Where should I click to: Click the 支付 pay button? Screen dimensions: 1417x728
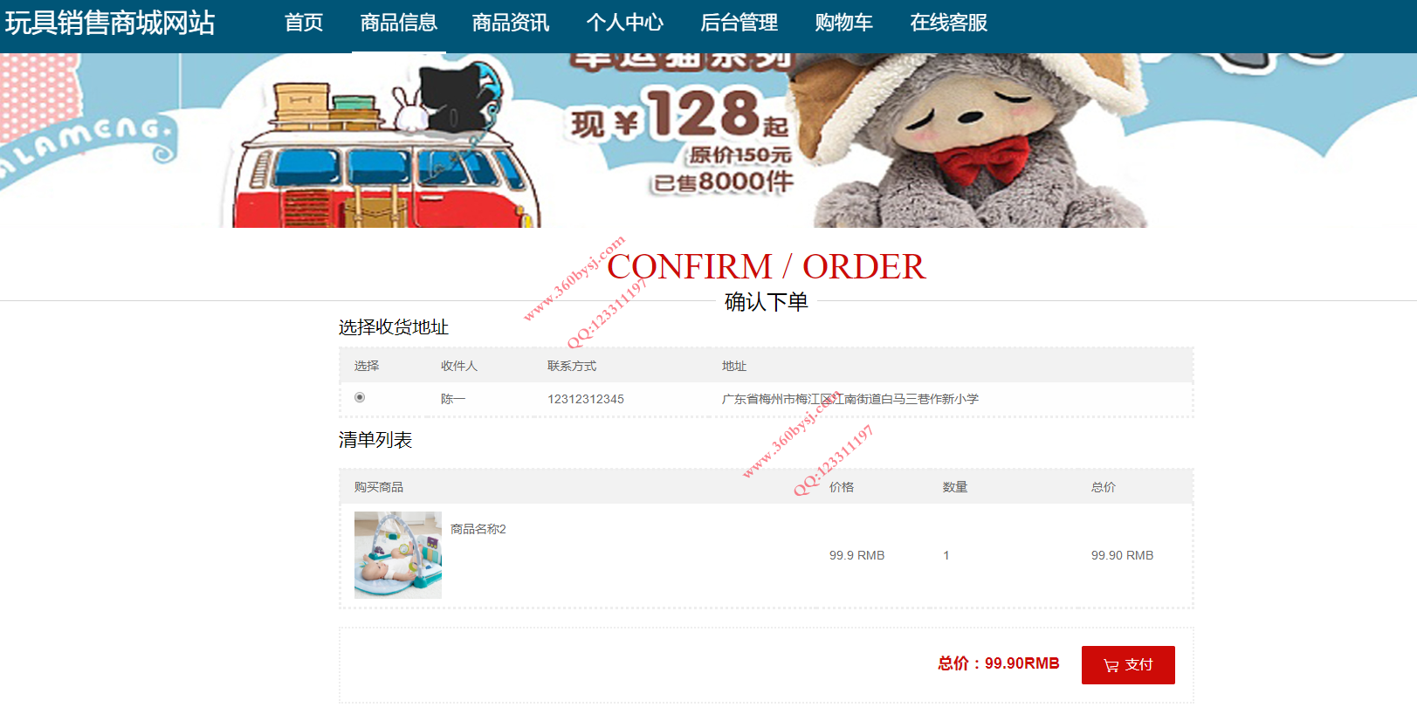(1128, 665)
